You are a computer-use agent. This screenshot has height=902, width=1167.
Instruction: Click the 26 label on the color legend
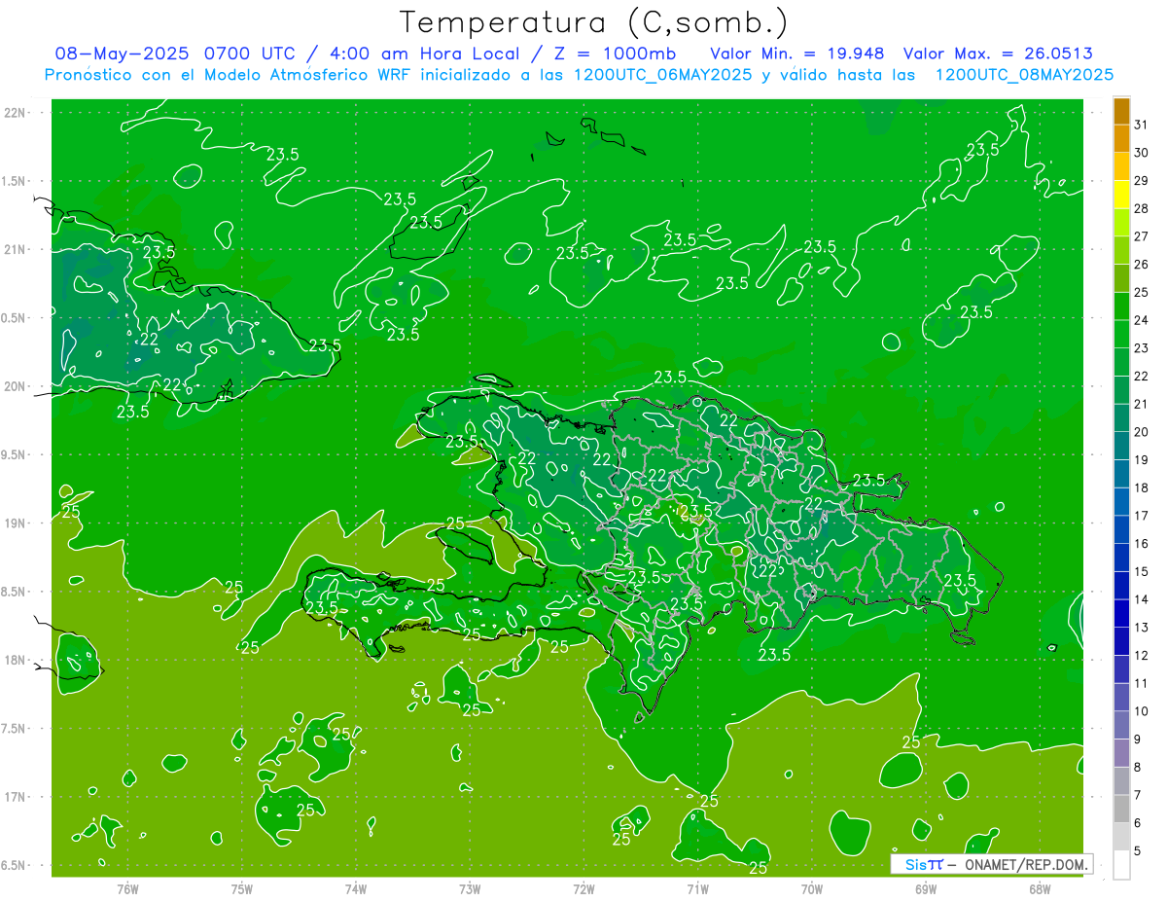[1142, 265]
